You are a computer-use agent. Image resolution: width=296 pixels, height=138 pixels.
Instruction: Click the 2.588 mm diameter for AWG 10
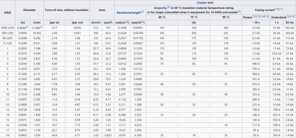point(37,94)
